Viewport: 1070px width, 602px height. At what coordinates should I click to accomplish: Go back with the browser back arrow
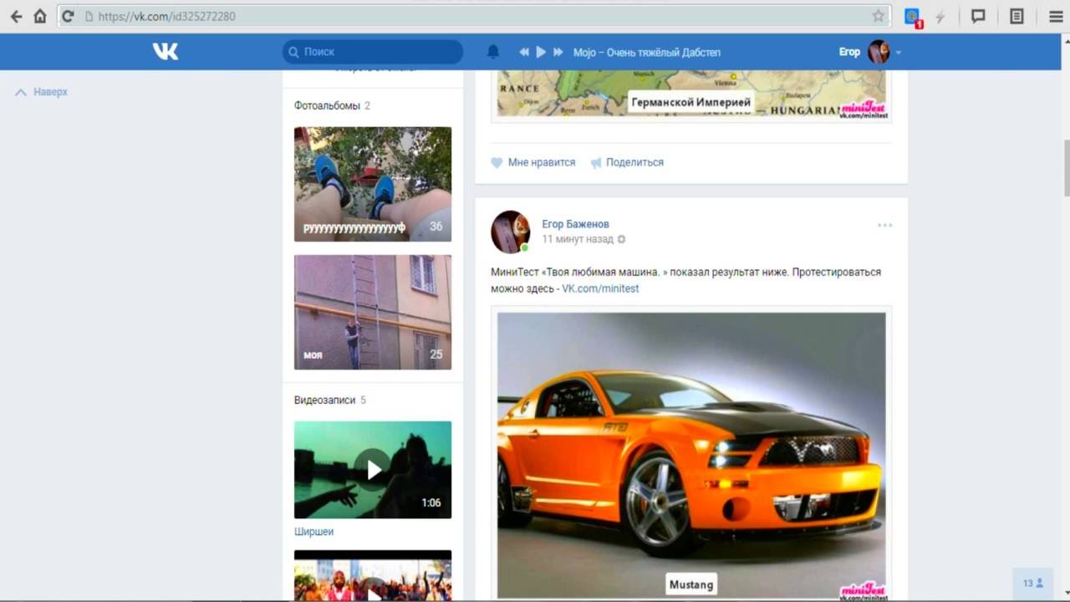click(16, 16)
